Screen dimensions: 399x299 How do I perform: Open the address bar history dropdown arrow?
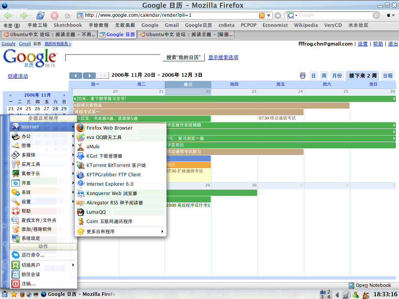click(268, 16)
